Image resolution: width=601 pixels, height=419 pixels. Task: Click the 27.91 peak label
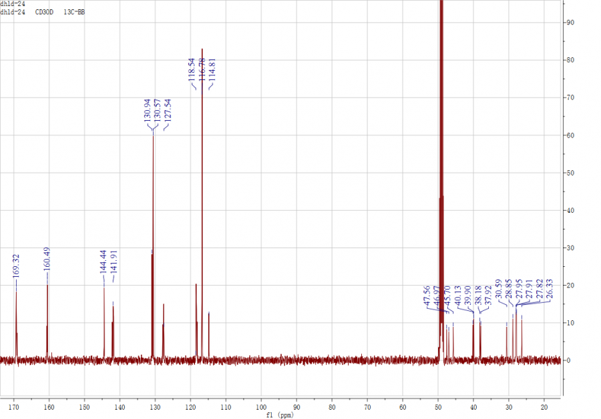coord(529,289)
